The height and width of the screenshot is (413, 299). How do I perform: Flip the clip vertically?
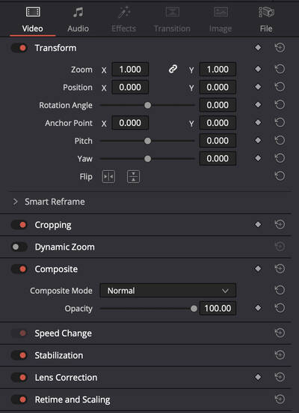tap(134, 176)
